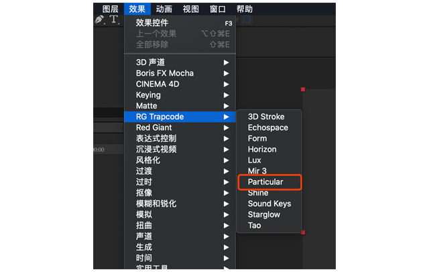Apply the Form effect
429x272 pixels.
coord(269,138)
